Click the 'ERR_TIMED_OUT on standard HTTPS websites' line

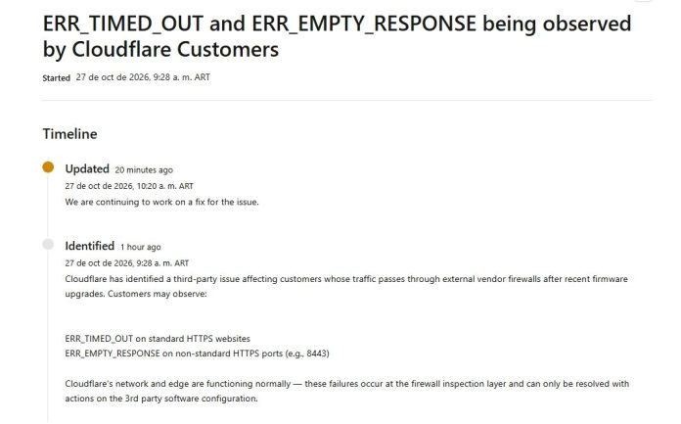158,339
